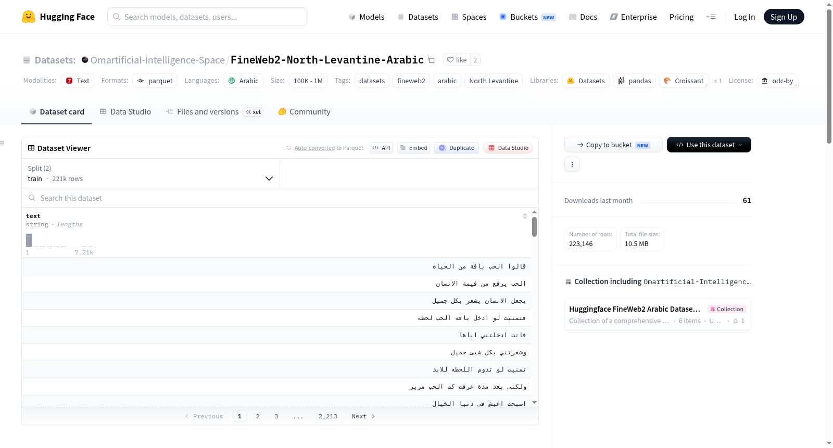Viewport: 833px width, 448px height.
Task: Open the Enterprise menu item
Action: pyautogui.click(x=633, y=17)
